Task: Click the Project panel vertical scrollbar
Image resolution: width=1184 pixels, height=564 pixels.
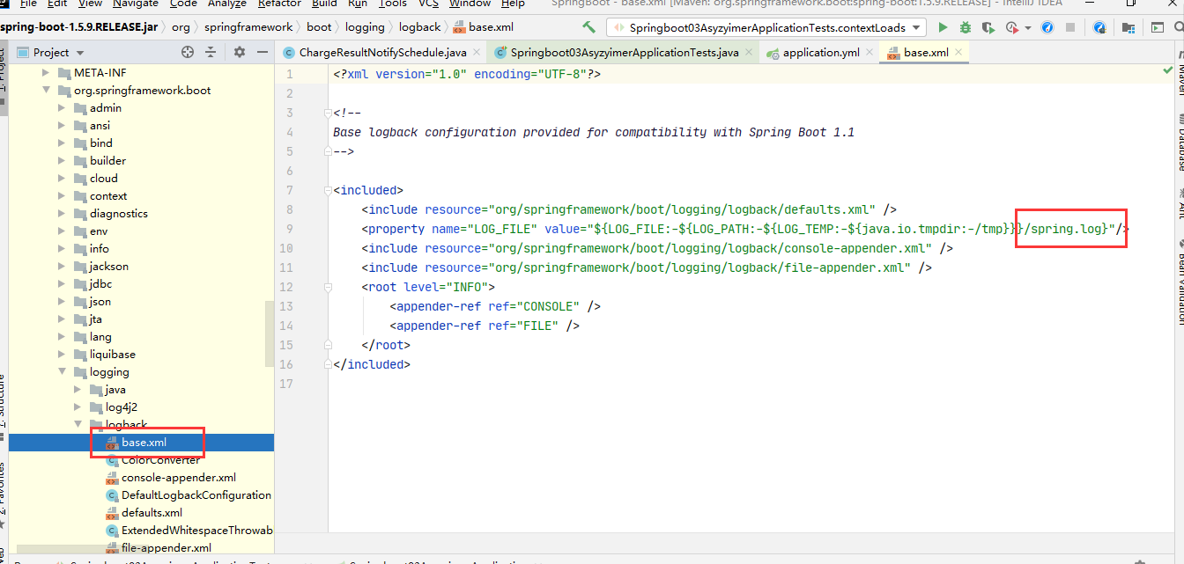Action: [270, 334]
